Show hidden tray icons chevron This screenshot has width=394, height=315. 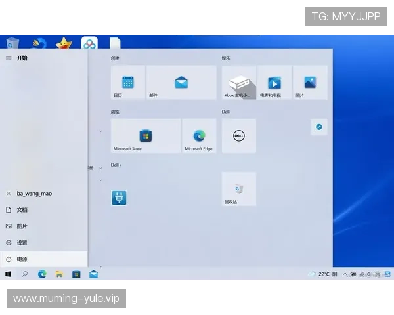tap(345, 274)
